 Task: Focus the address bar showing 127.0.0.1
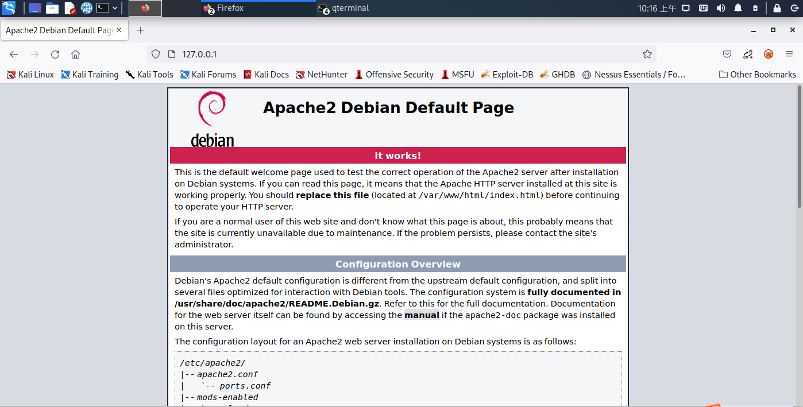coord(402,54)
